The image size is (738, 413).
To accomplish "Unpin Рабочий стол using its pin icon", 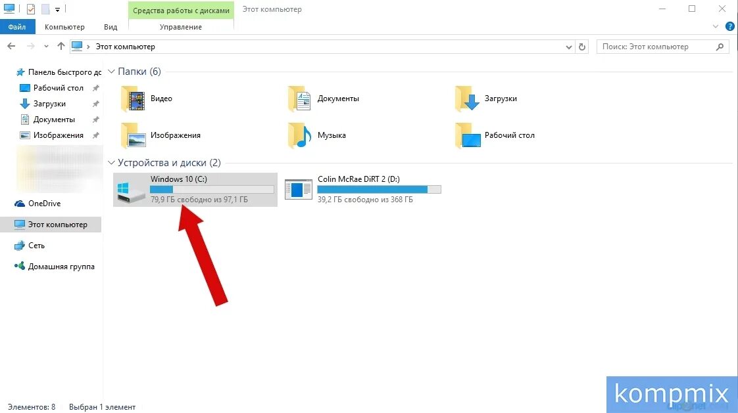I will coord(95,88).
